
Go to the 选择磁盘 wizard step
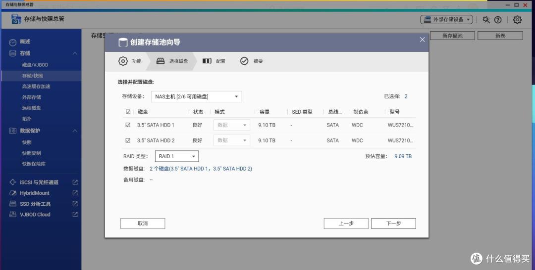coord(172,61)
